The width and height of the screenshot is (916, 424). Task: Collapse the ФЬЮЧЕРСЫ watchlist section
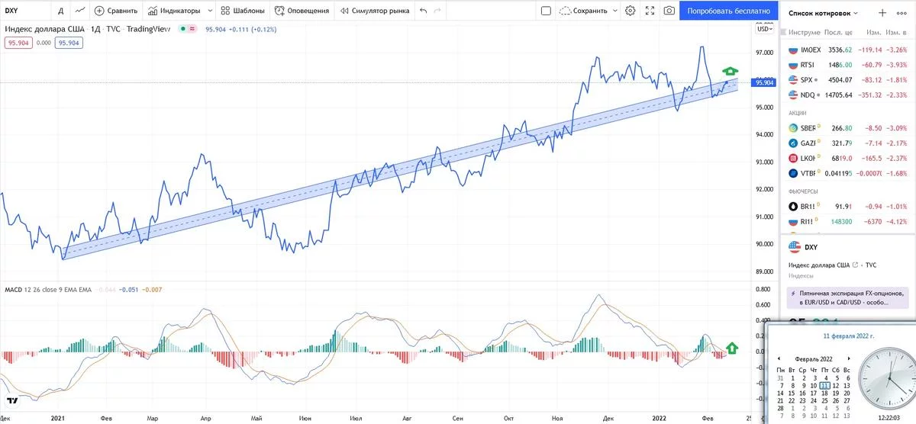pyautogui.click(x=801, y=191)
